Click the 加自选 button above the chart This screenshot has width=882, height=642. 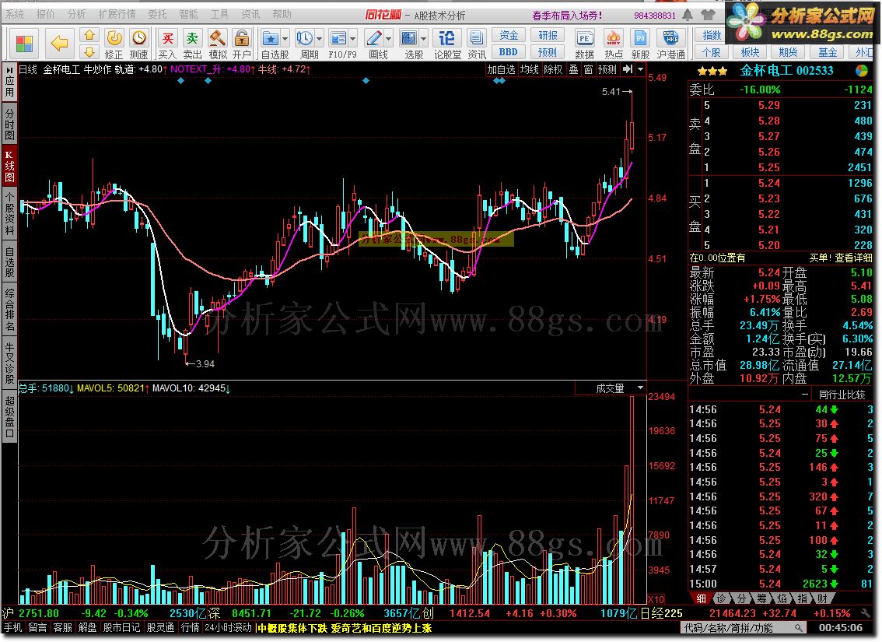tap(501, 69)
